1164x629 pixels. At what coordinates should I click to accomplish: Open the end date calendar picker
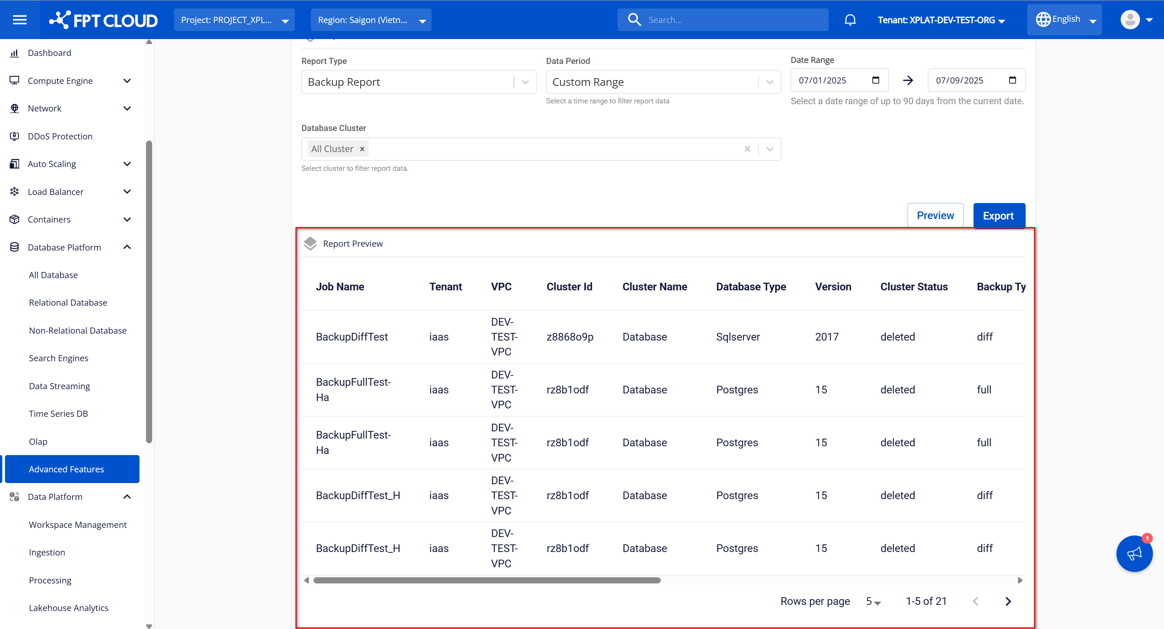(1012, 80)
